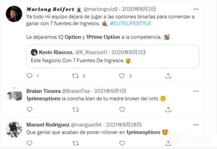Open more options on Manuel Rodriguez's tweet
217x149 pixels.
(x=196, y=125)
